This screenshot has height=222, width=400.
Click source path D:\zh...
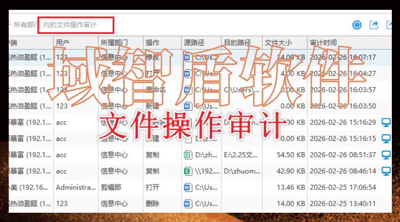point(206,155)
